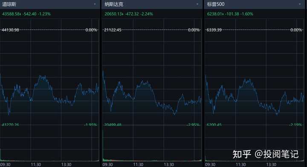This screenshot has height=167, width=307.
Task: Click the -101.38 point change value
Action: coord(232,14)
